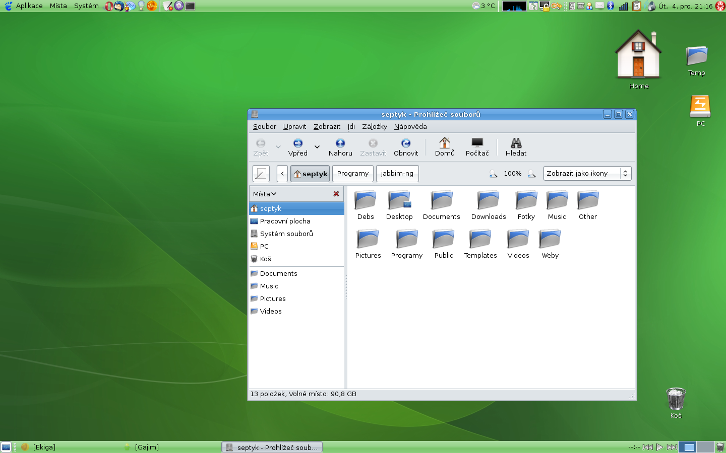Open the PC drive icon on the desktop
This screenshot has height=453, width=726.
(x=700, y=111)
